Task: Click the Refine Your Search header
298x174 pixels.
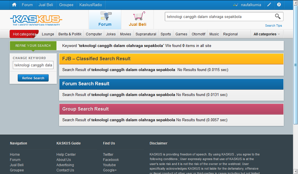Action: [x=33, y=46]
